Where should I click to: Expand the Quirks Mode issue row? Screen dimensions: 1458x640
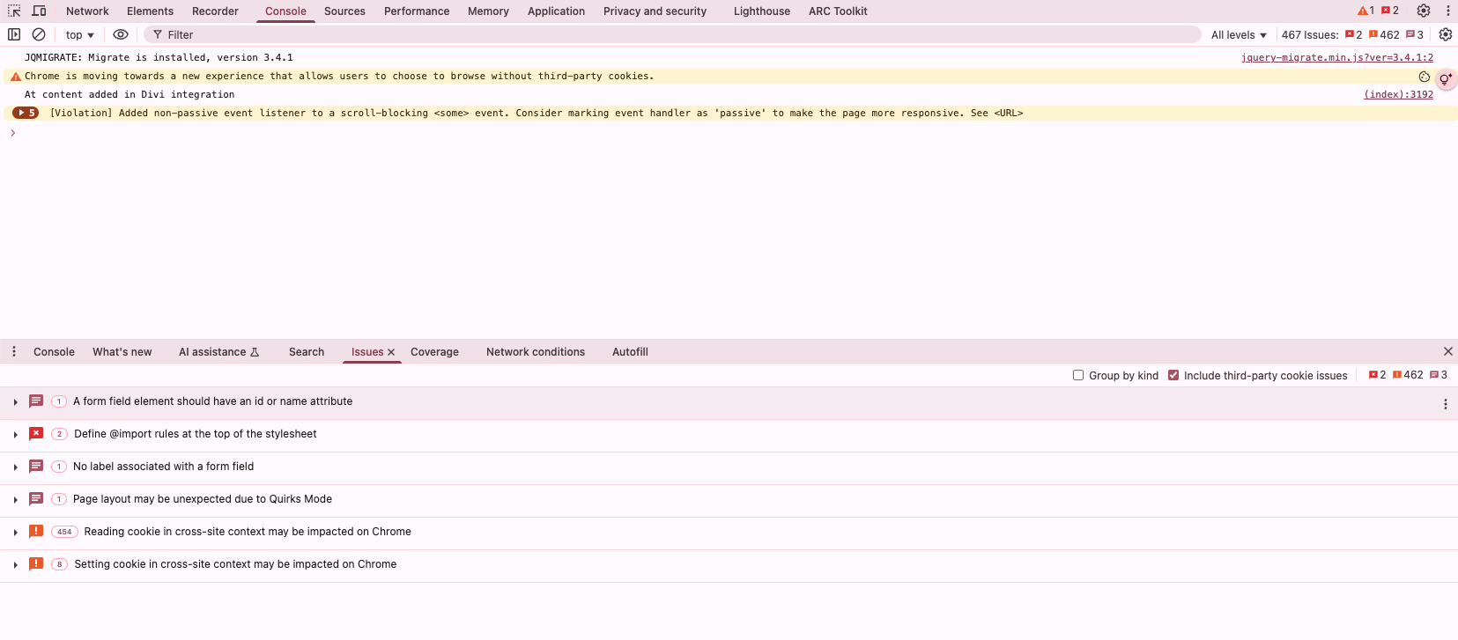(16, 500)
